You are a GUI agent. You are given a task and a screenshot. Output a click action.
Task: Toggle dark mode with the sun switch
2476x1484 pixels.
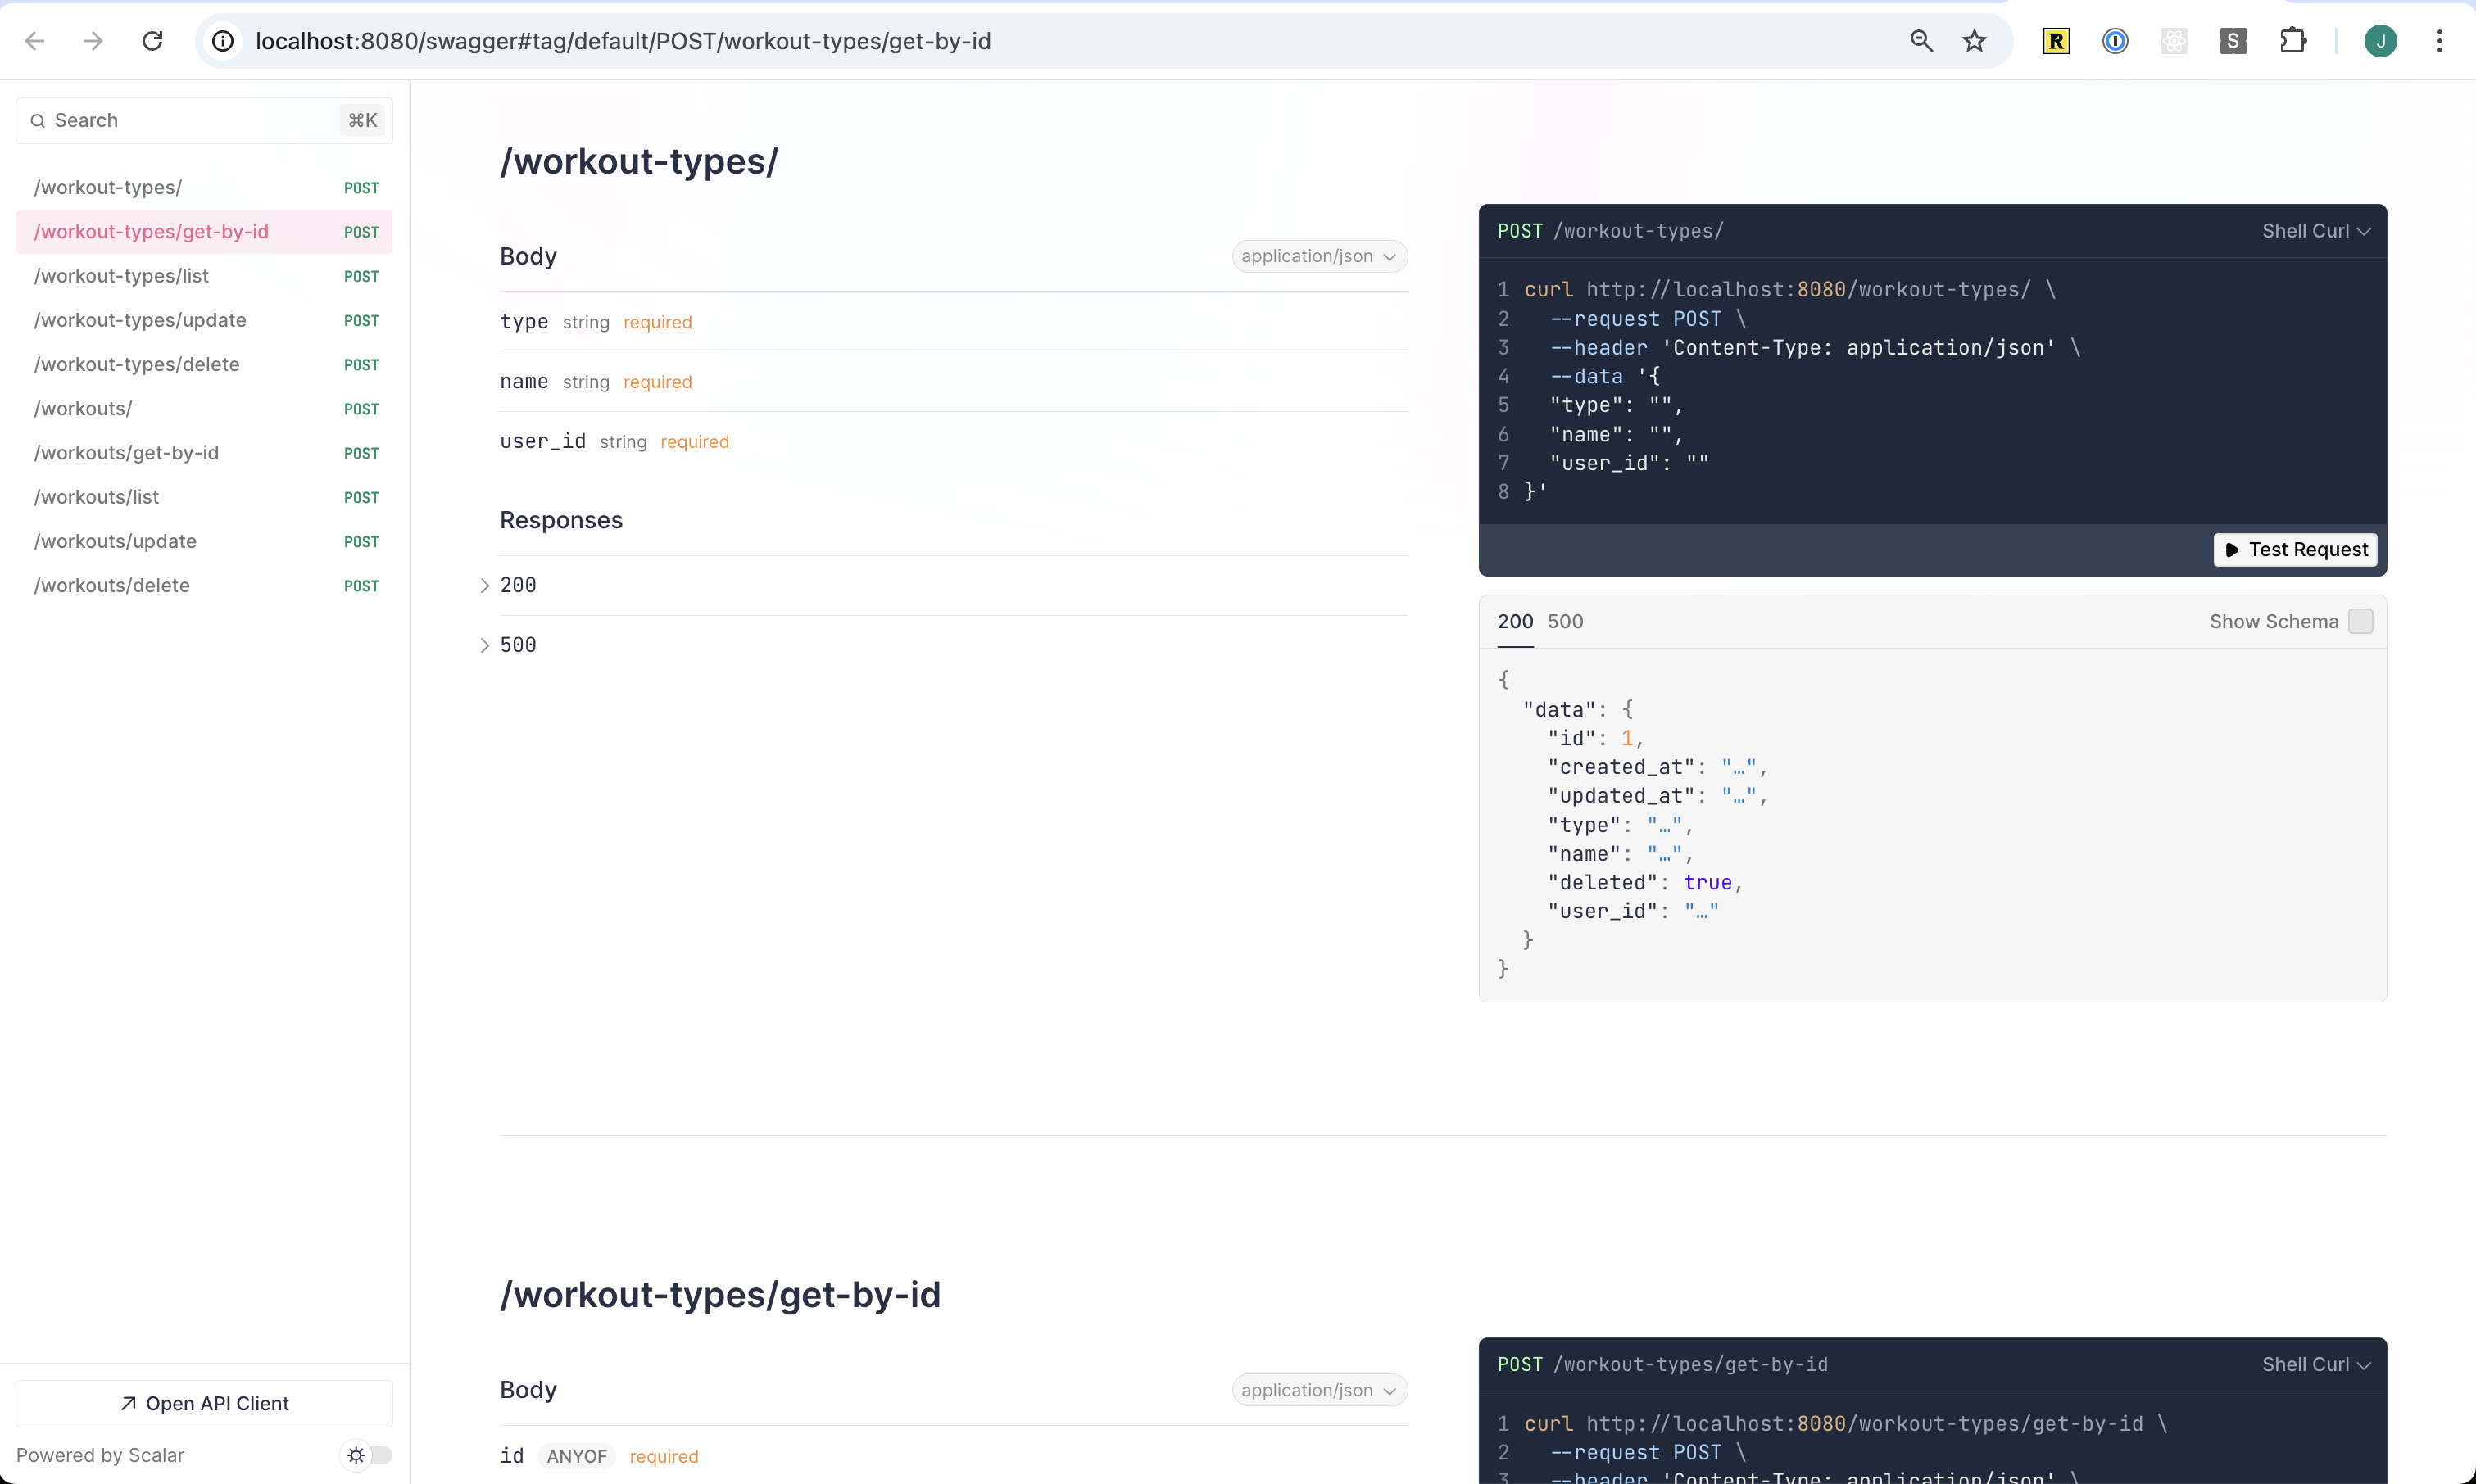366,1455
